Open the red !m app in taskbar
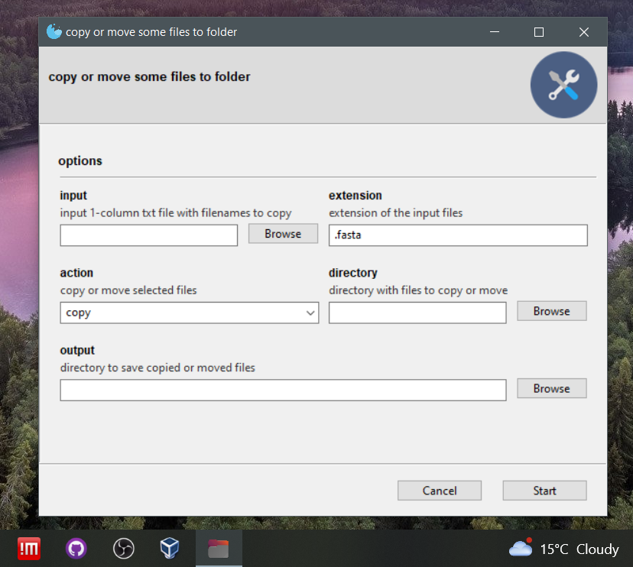 click(30, 548)
